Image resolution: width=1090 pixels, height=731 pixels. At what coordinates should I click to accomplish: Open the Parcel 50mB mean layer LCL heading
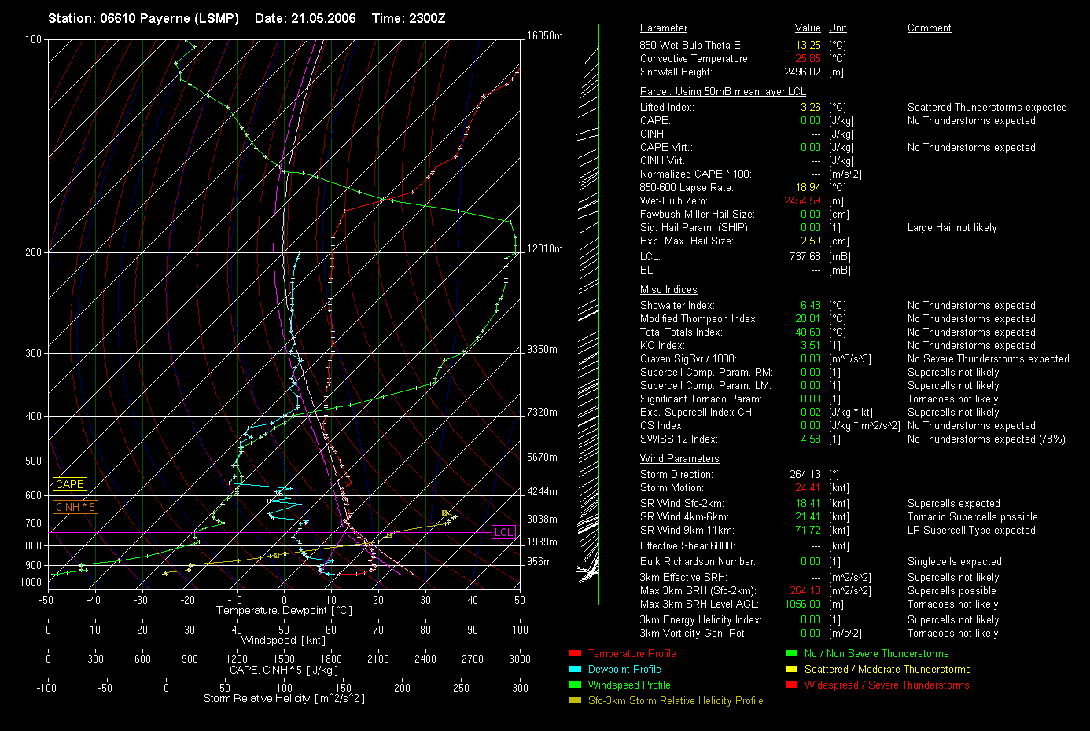pos(722,91)
